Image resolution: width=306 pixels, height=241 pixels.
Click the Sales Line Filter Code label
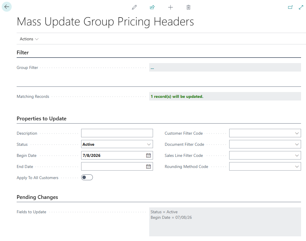pos(184,155)
